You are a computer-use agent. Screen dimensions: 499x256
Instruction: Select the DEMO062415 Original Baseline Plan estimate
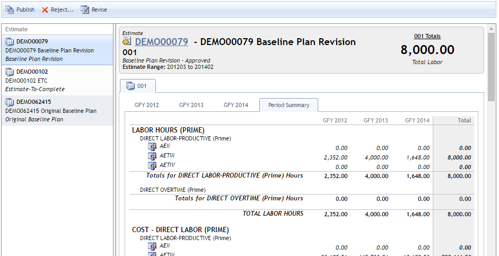[x=57, y=110]
